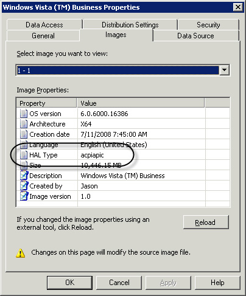
Task: Click the editable Description row icon
Action: [x=24, y=176]
